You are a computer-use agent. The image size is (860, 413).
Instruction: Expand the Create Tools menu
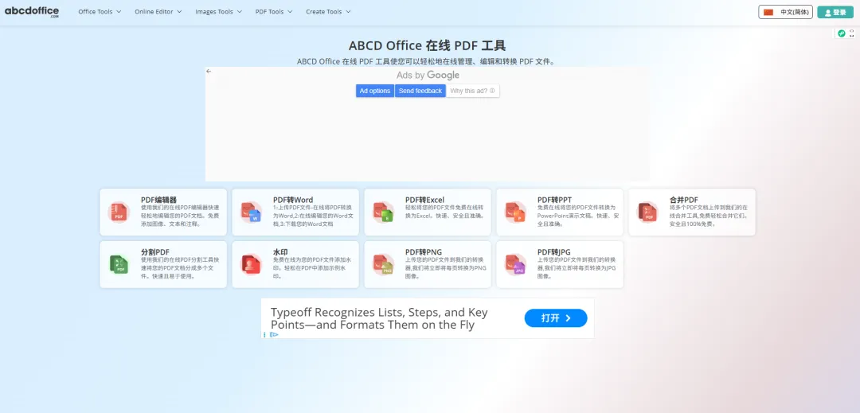pos(328,11)
